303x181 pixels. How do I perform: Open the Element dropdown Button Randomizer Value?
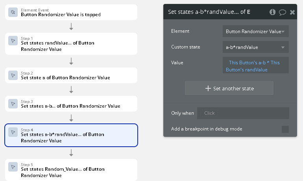pos(255,31)
